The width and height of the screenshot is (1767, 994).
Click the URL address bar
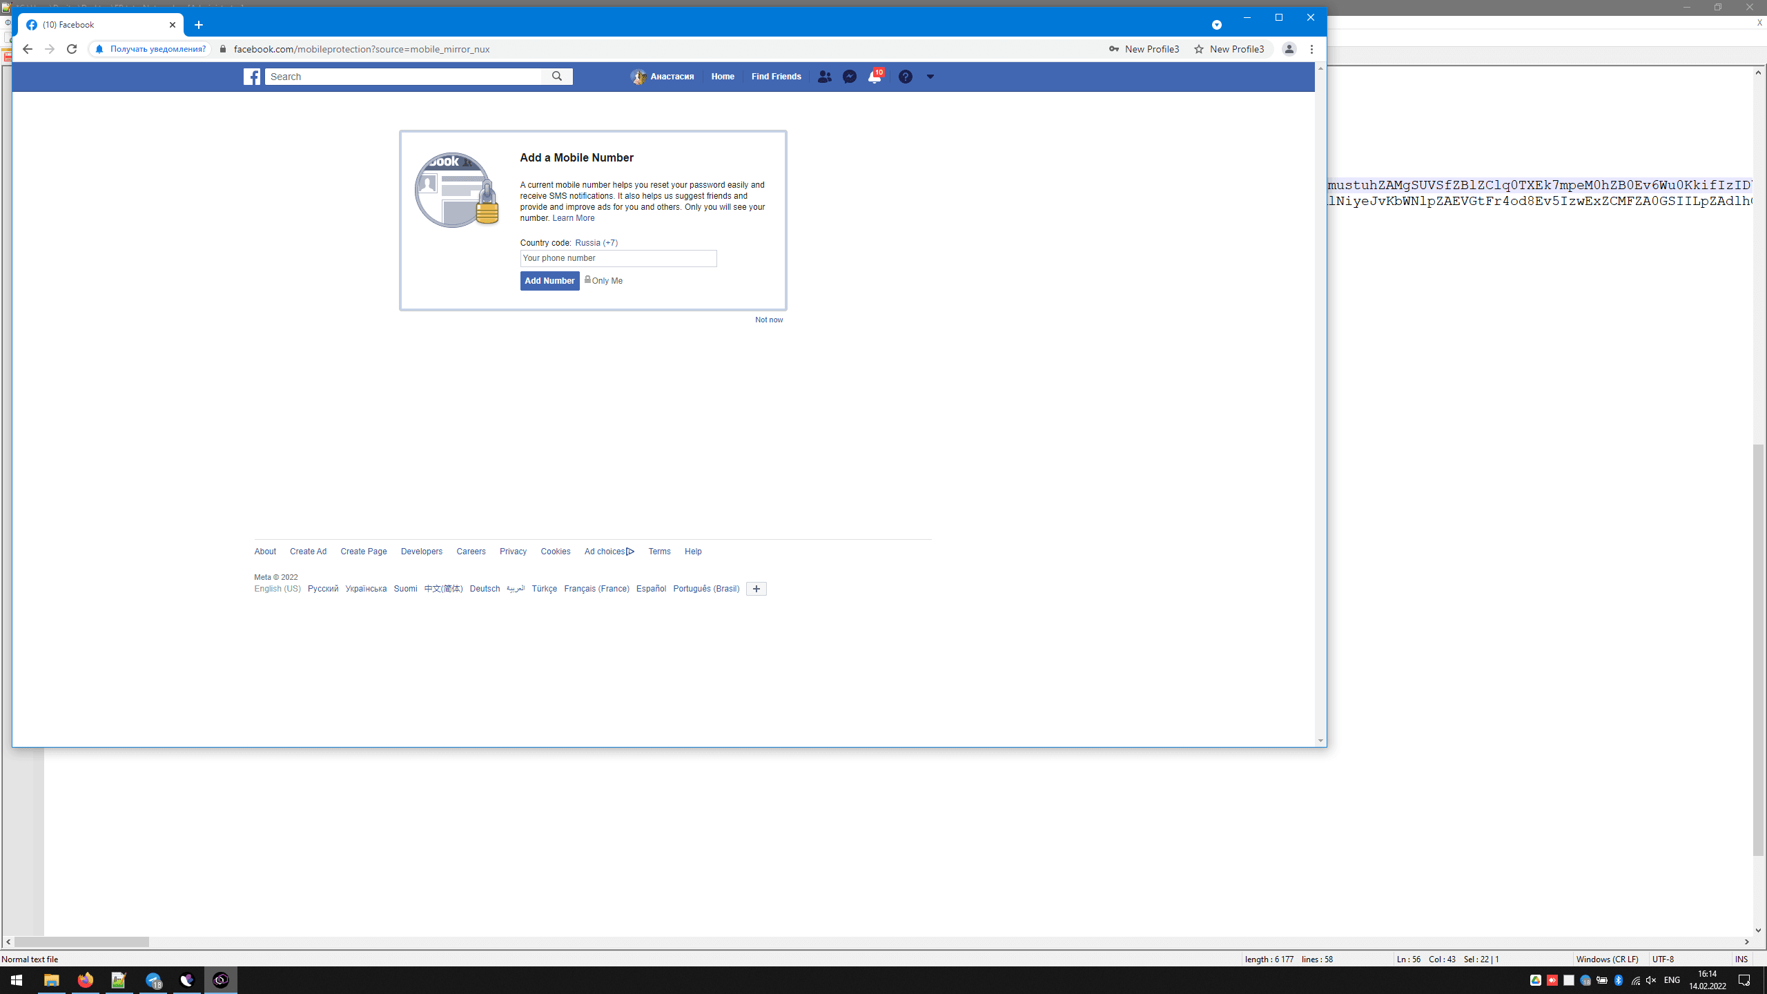[x=663, y=49]
